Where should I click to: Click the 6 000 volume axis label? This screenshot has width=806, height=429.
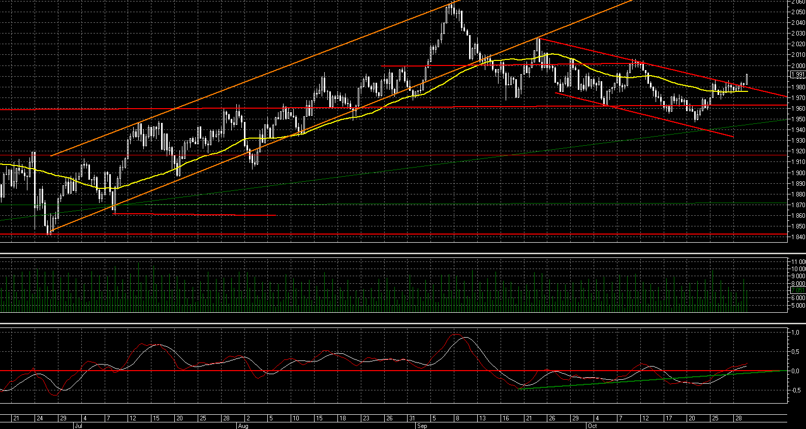[798, 298]
